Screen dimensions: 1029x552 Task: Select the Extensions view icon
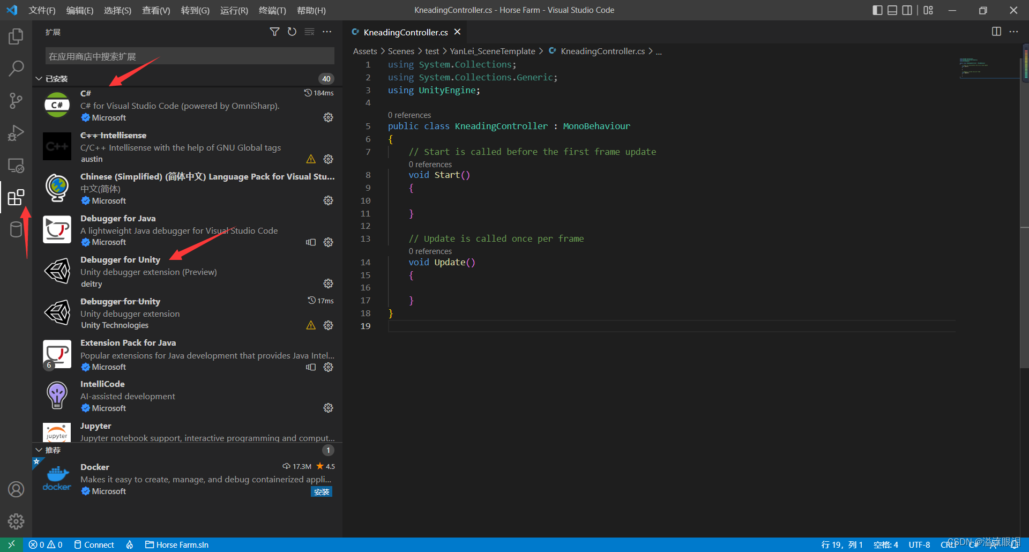16,198
